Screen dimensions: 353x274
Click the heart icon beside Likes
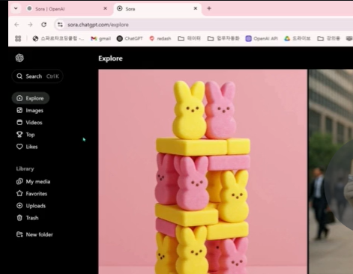click(x=19, y=147)
